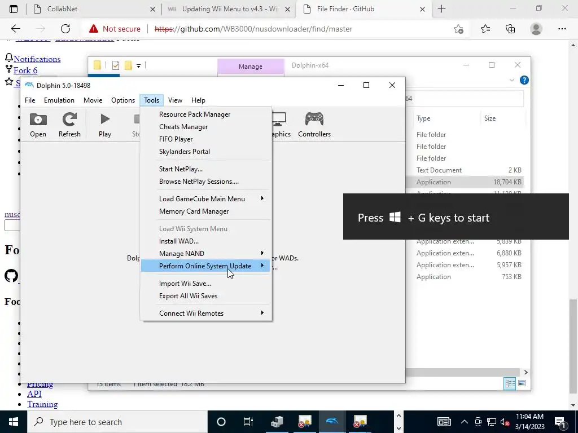This screenshot has width=578, height=433.
Task: Click the taskbar search box
Action: [x=117, y=422]
